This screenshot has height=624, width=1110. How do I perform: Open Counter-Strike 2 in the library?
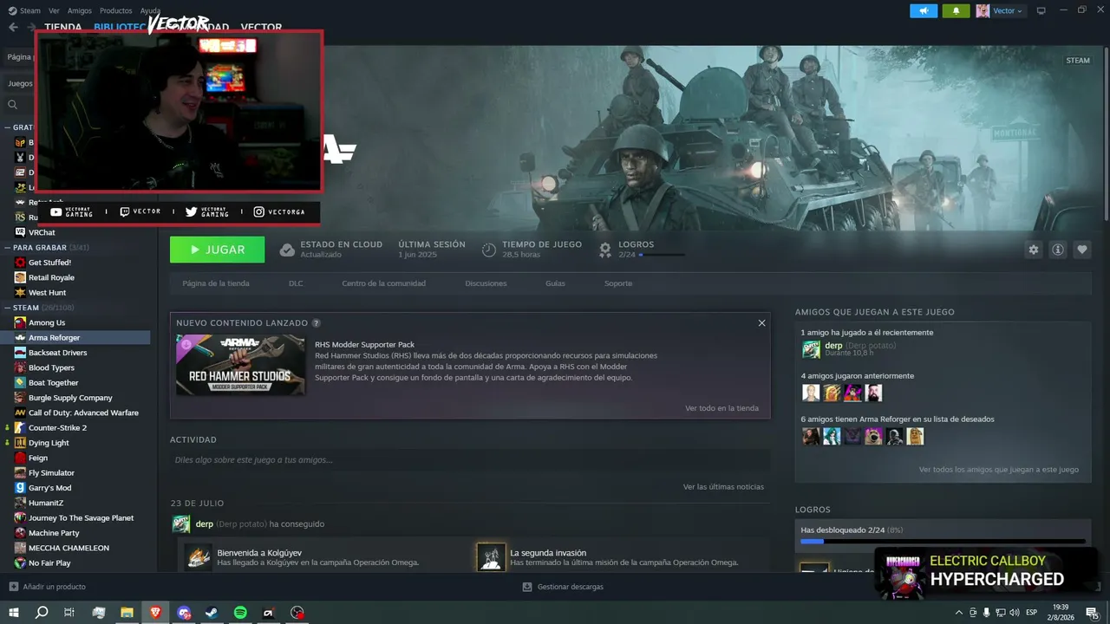pyautogui.click(x=57, y=427)
